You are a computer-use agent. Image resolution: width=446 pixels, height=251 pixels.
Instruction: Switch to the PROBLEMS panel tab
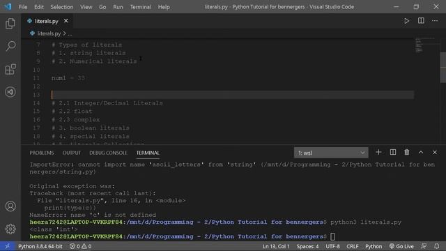[x=42, y=153]
